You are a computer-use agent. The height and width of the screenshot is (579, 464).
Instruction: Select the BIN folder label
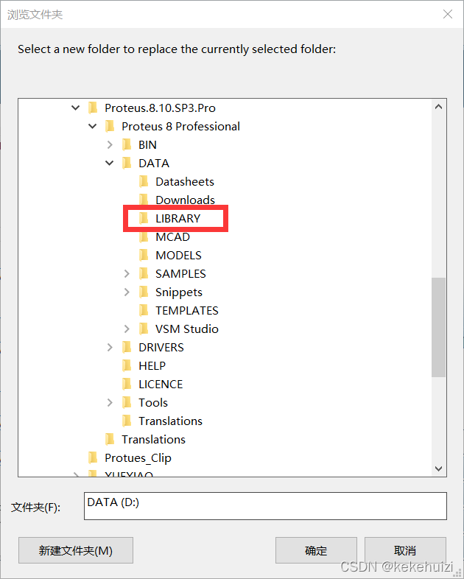click(147, 144)
